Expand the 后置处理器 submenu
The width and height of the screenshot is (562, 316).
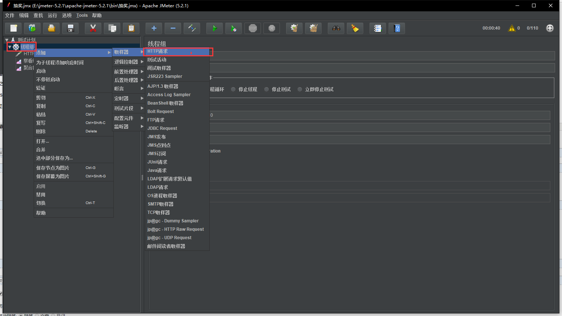[x=128, y=80]
